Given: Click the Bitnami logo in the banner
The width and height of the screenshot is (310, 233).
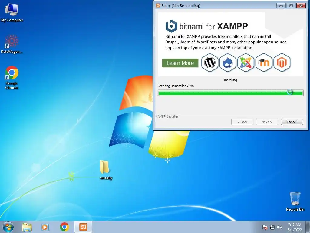Looking at the screenshot, I should click(171, 26).
